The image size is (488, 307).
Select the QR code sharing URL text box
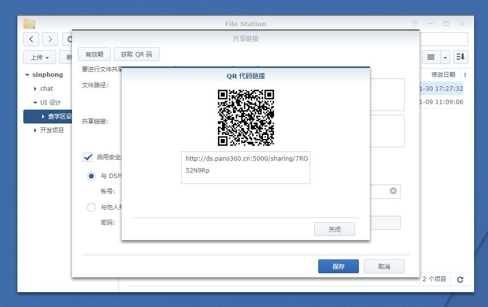[246, 168]
